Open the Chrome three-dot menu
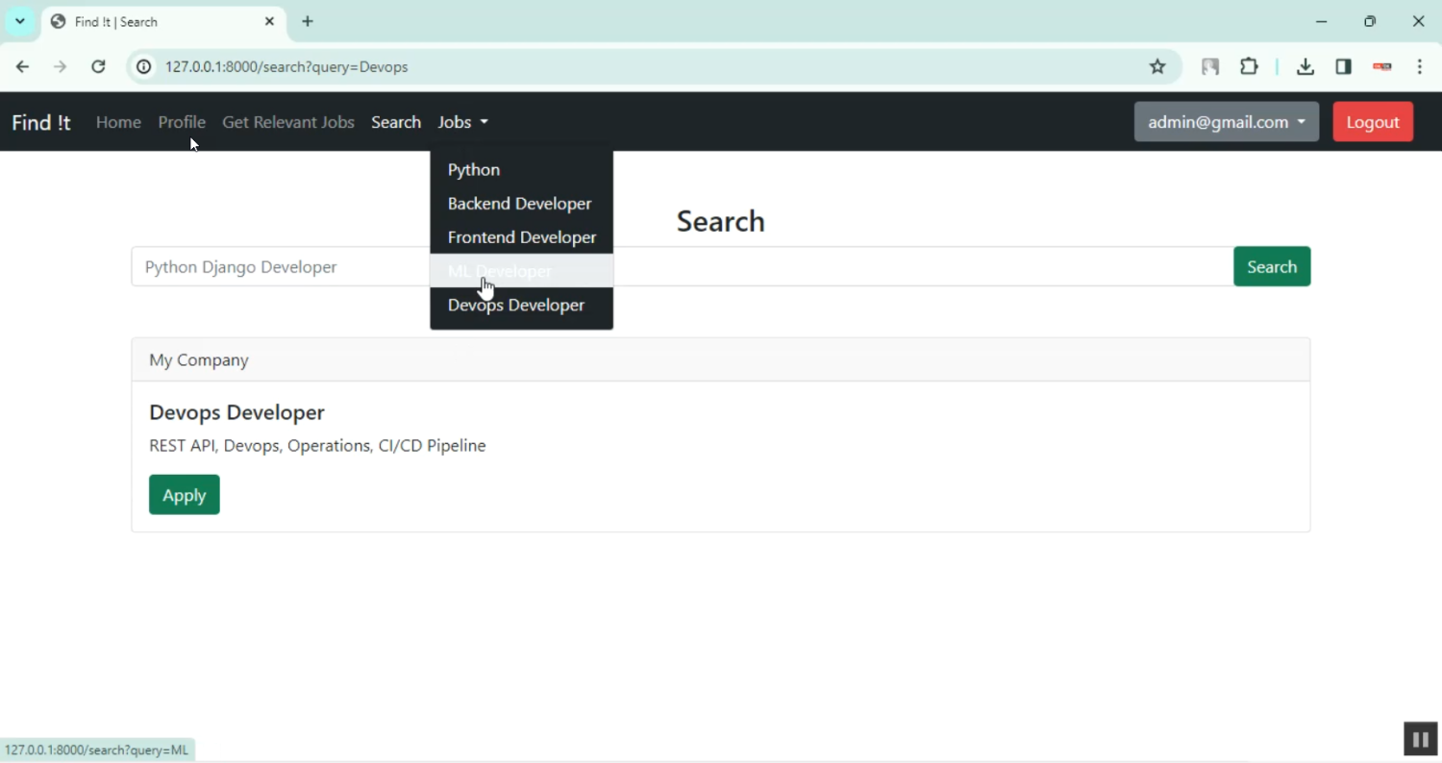 [1420, 66]
